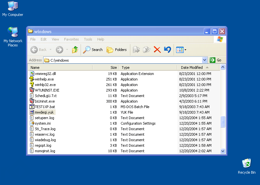Image resolution: width=260 pixels, height=185 pixels.
Task: Open Forward history dropdown arrow
Action: point(67,50)
